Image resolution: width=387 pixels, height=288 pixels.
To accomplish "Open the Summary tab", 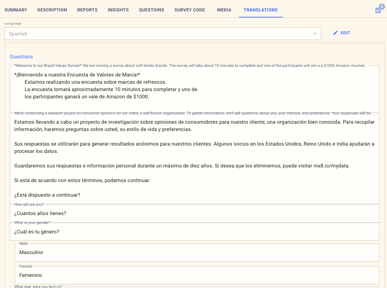I will (x=16, y=10).
